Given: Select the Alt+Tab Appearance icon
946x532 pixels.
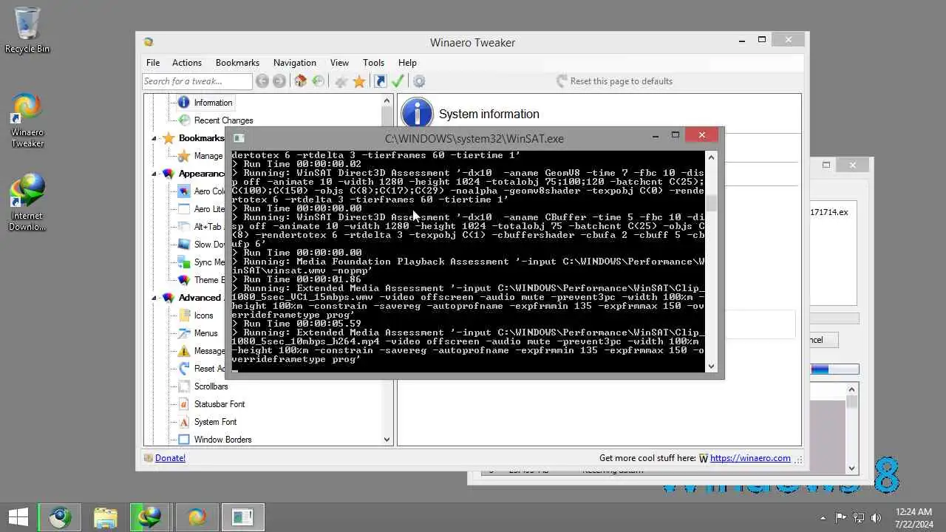Looking at the screenshot, I should 183,227.
